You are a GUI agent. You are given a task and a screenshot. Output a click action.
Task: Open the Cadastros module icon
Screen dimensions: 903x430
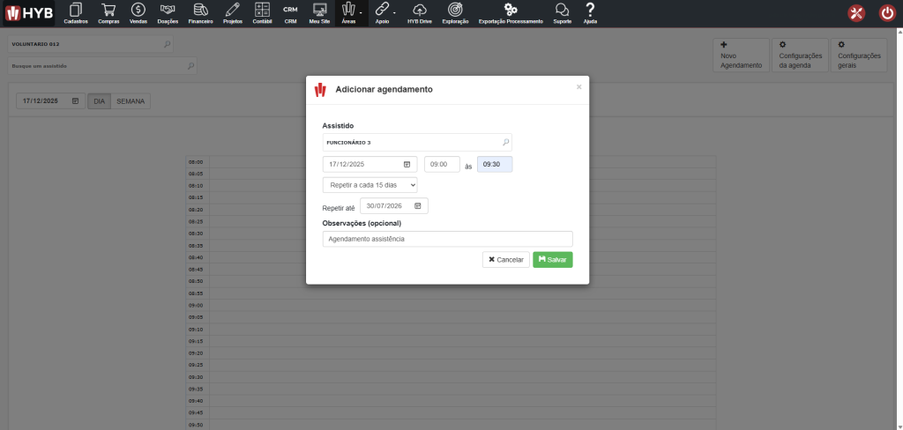click(76, 11)
